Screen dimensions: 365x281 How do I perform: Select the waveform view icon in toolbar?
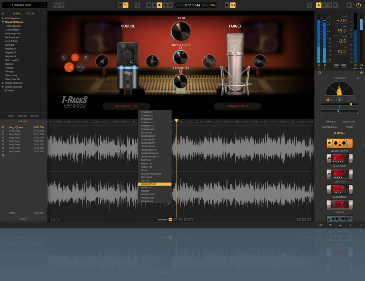(126, 5)
